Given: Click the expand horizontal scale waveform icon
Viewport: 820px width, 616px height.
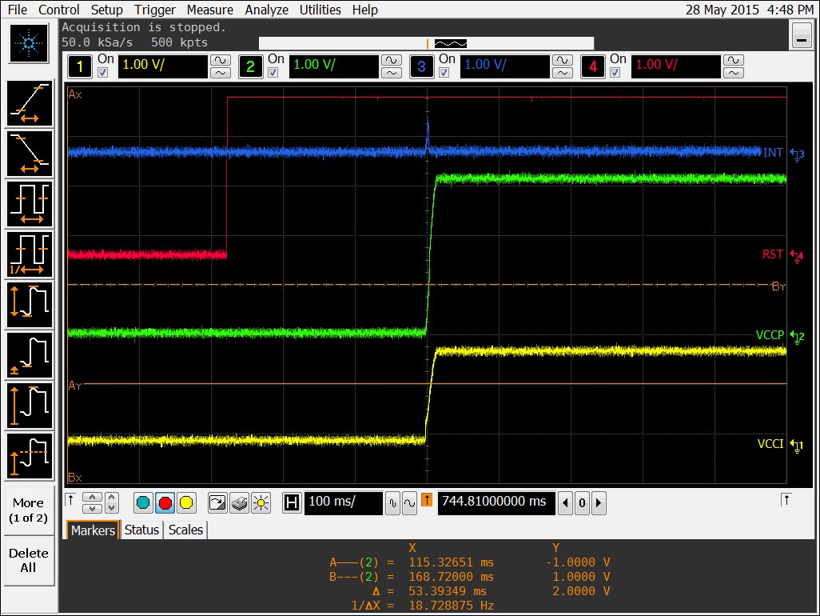Looking at the screenshot, I should click(x=409, y=503).
